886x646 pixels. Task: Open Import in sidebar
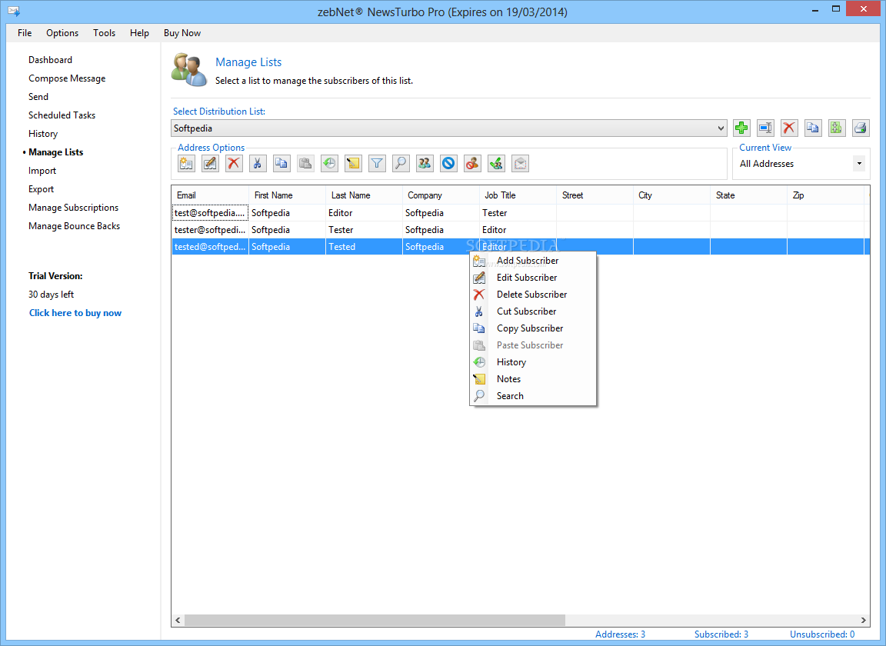[x=42, y=171]
